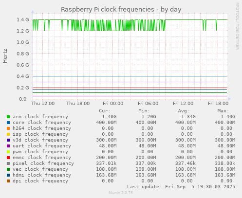Screen dimensions: 242x198
Task: Select the 'Fri 06:00' time axis label
Action: tap(148, 103)
